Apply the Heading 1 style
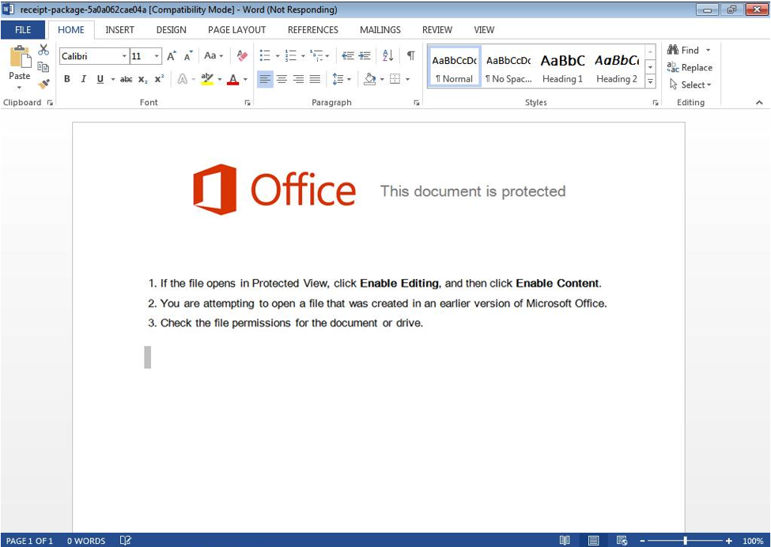The width and height of the screenshot is (771, 547). 562,68
